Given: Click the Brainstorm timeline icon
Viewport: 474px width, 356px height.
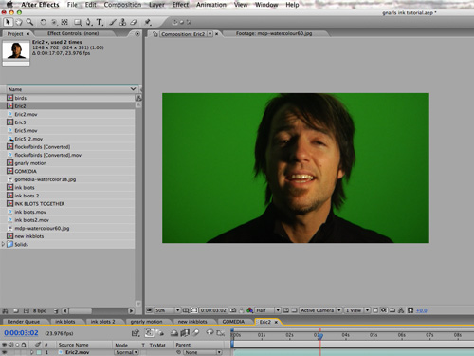Looking at the screenshot, I should coord(210,333).
